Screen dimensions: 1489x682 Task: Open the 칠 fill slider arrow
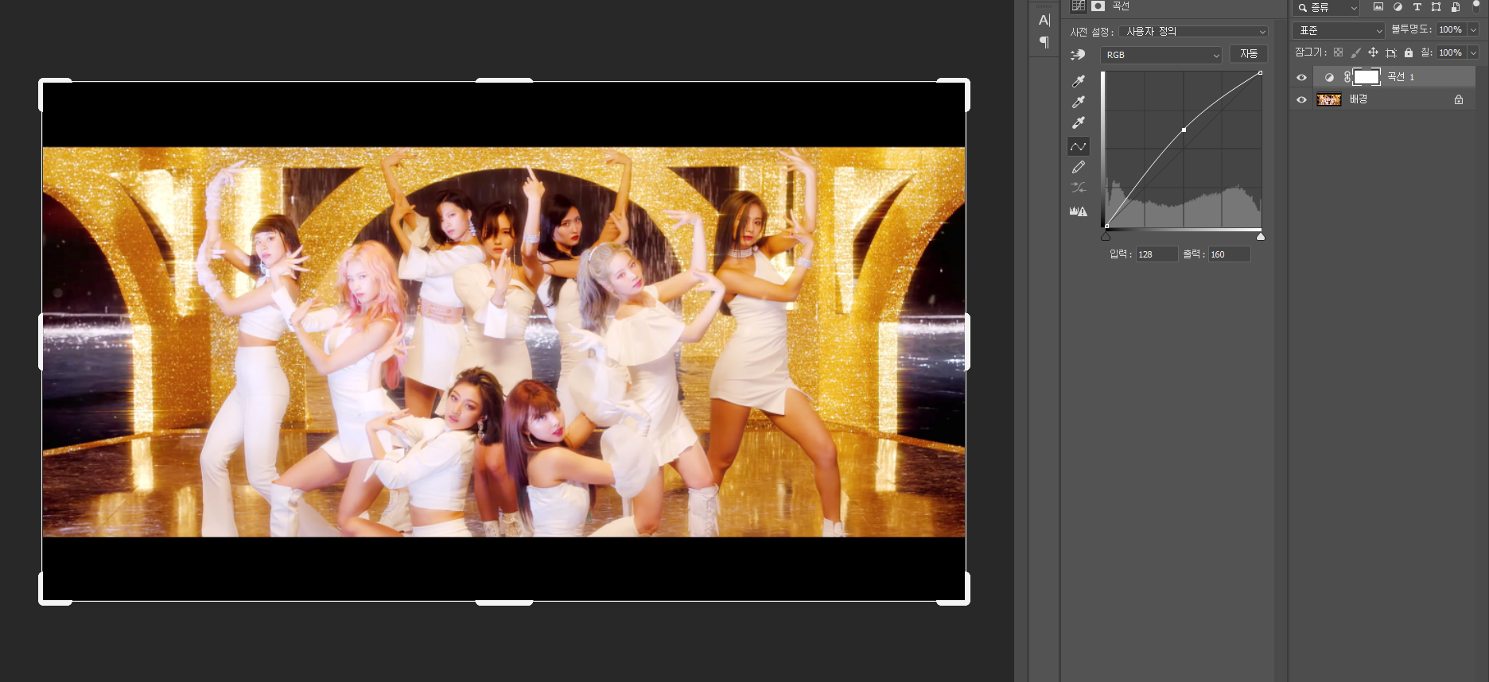[x=1473, y=52]
